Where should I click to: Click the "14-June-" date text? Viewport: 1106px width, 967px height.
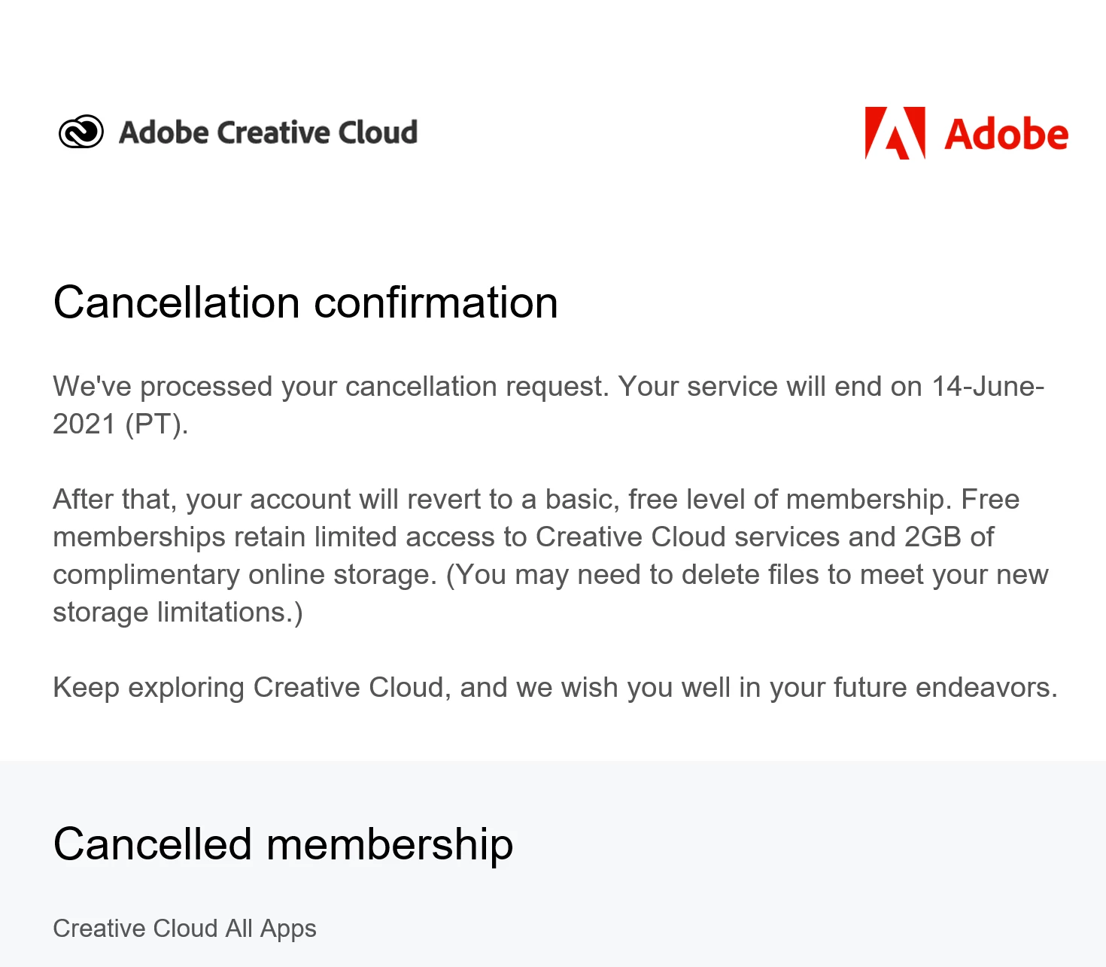point(987,387)
